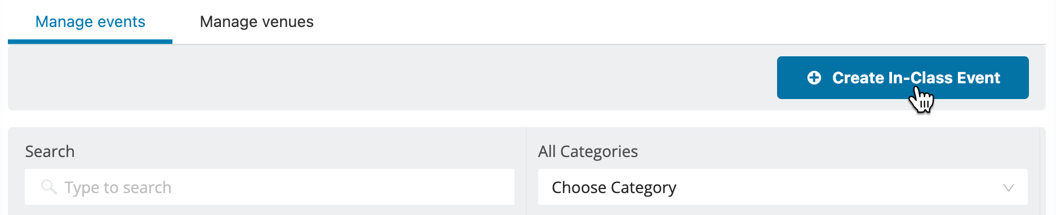Viewport: 1056px width, 215px height.
Task: Expand category list via the down arrow
Action: (1009, 187)
